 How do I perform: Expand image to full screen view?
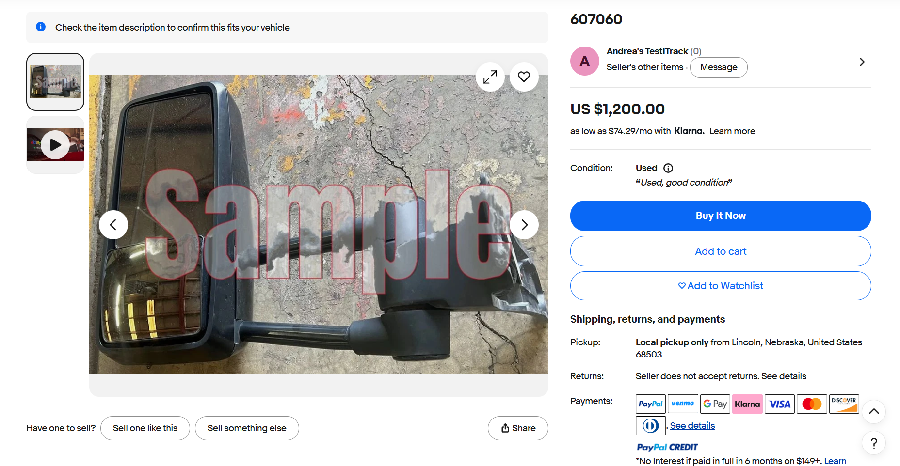click(x=490, y=77)
